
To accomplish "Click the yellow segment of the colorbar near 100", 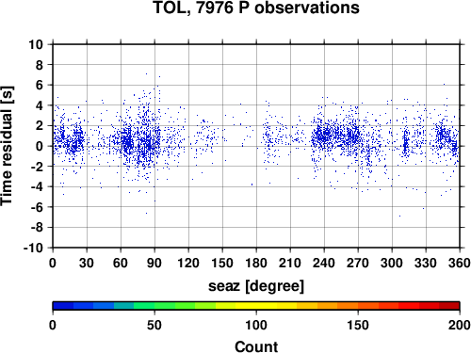I will [256, 306].
